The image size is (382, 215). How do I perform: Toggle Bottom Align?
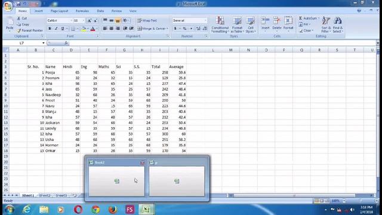tap(118, 20)
